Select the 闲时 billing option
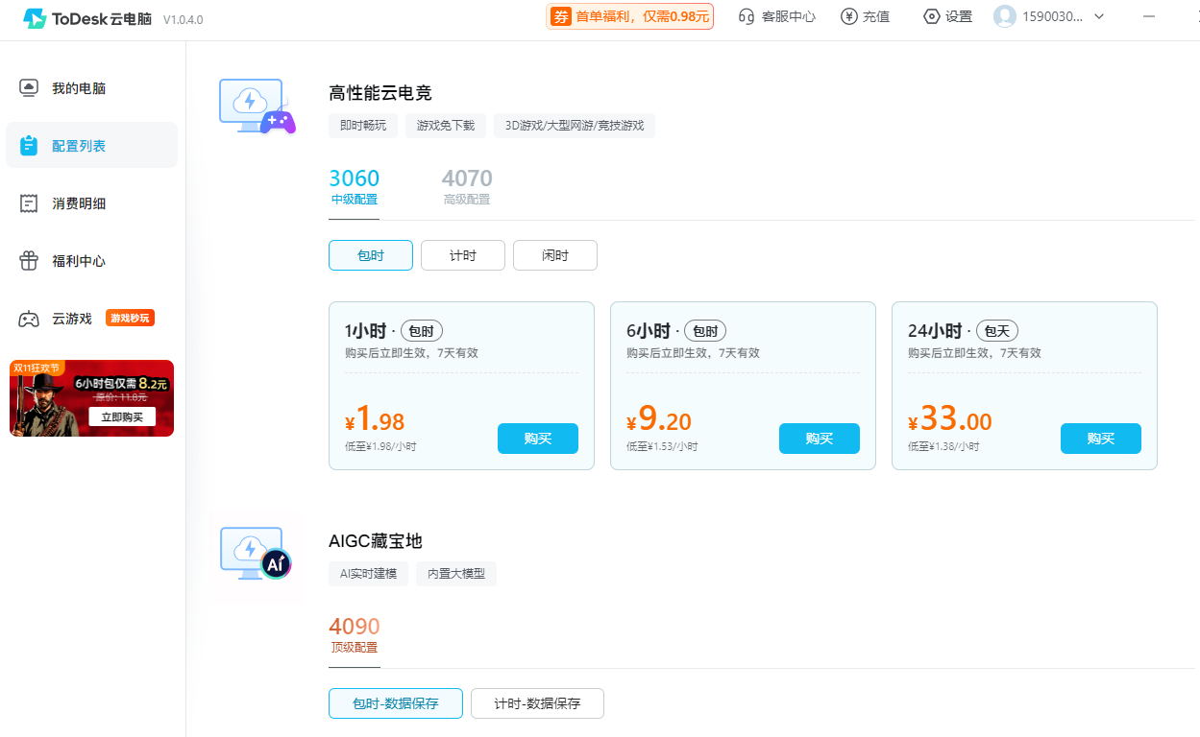The height and width of the screenshot is (737, 1200). [555, 255]
